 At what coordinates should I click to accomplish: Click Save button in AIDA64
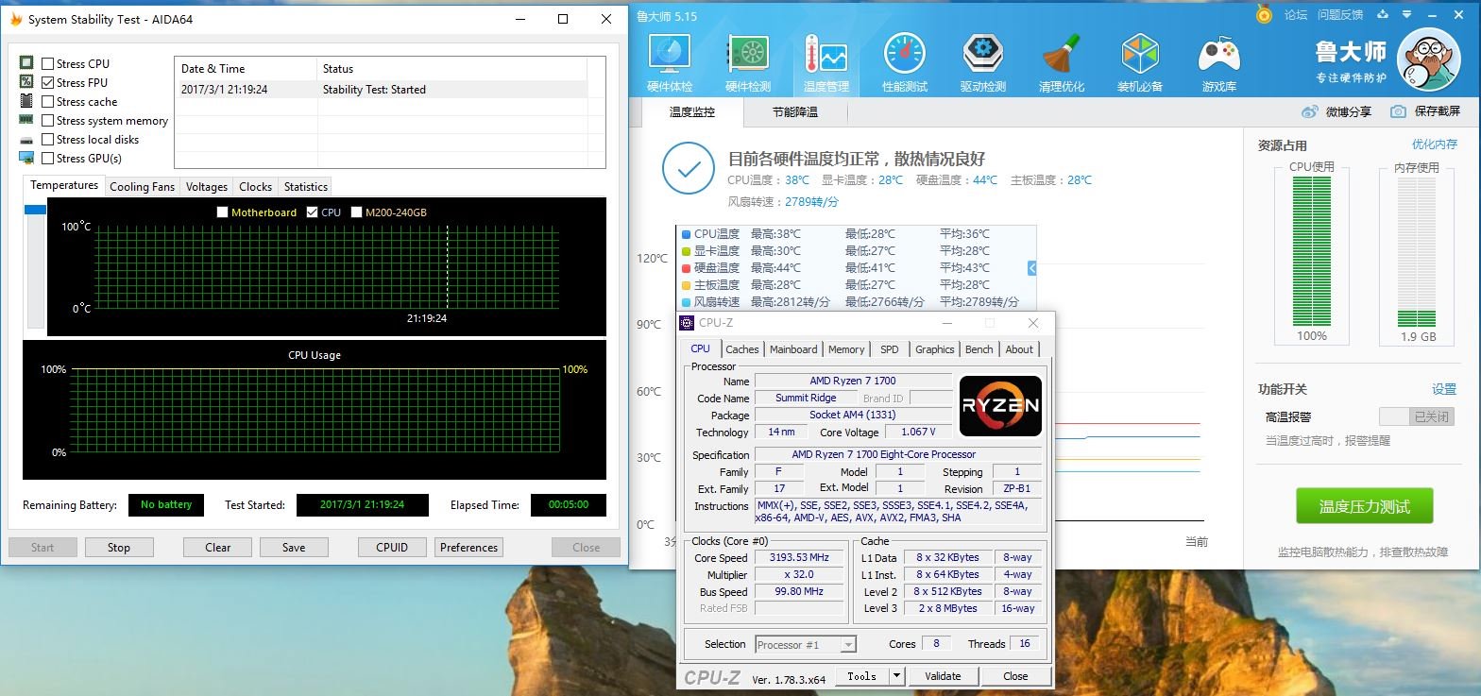[x=294, y=548]
